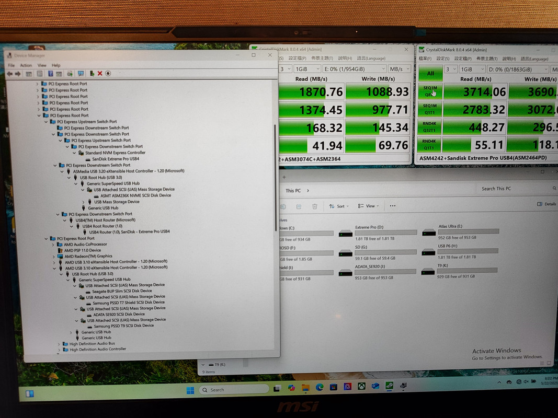Expand the High Definition Audio Bus node
Image resolution: width=558 pixels, height=418 pixels.
click(59, 344)
